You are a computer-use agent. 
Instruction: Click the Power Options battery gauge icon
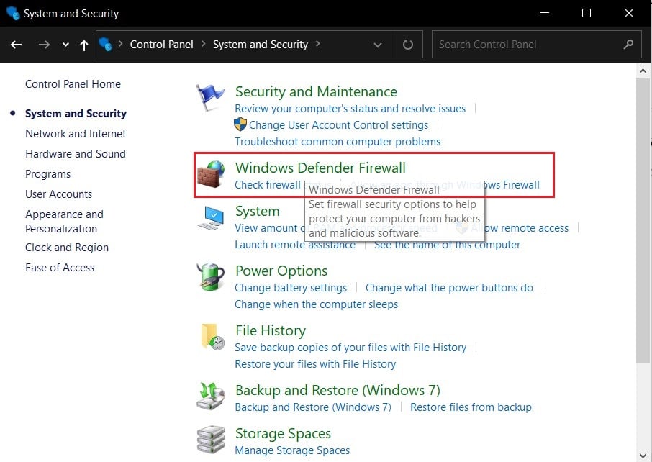point(209,274)
